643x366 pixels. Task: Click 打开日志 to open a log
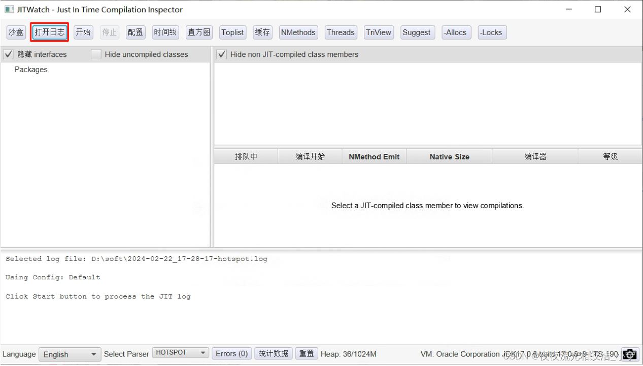50,32
